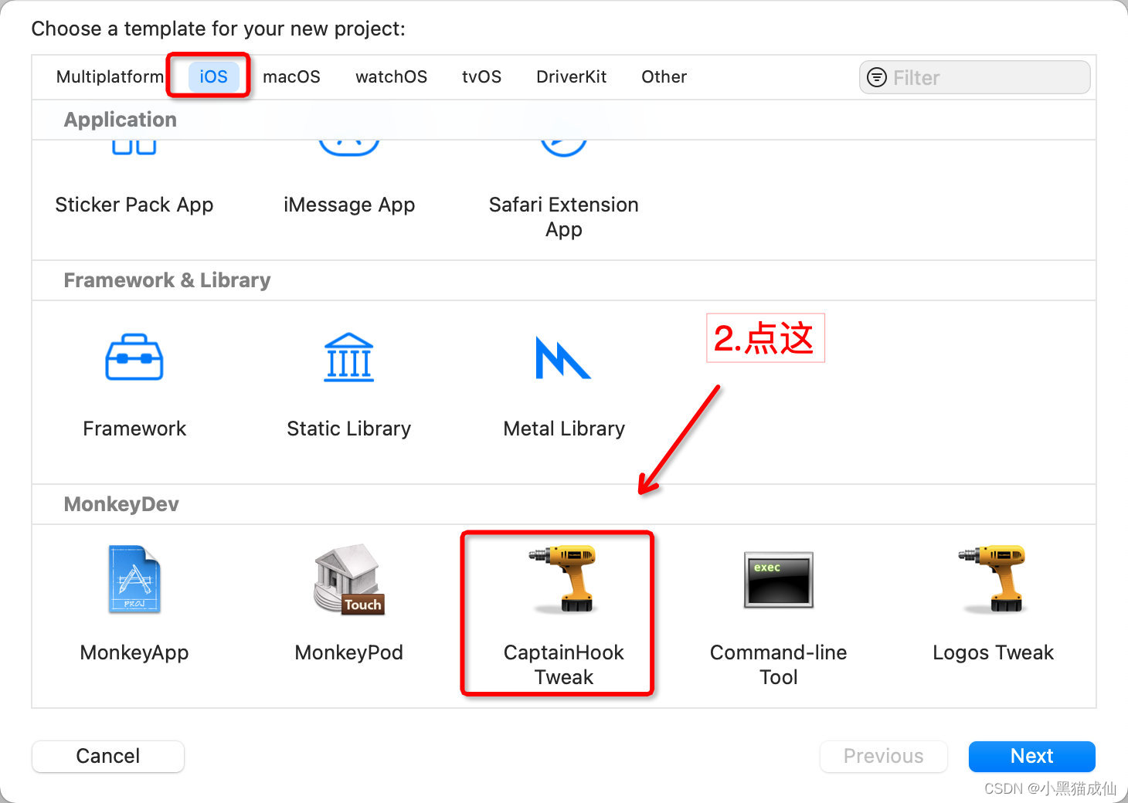Click the Framework template label
Viewport: 1128px width, 803px height.
pyautogui.click(x=134, y=429)
